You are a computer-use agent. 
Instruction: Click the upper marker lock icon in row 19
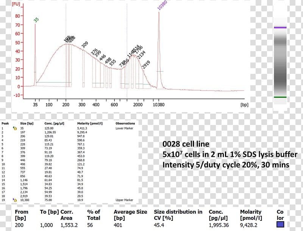(15, 199)
